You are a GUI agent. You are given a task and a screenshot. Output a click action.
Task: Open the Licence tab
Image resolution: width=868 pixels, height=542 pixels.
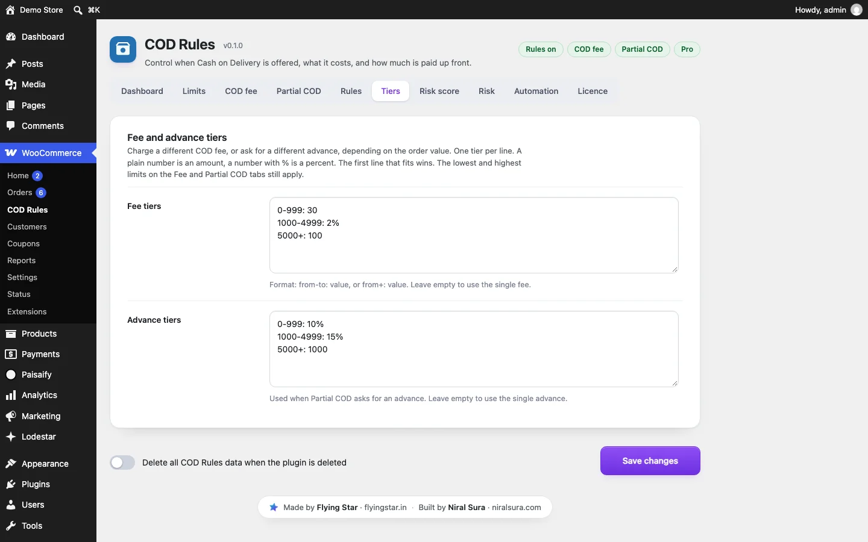[x=593, y=91]
